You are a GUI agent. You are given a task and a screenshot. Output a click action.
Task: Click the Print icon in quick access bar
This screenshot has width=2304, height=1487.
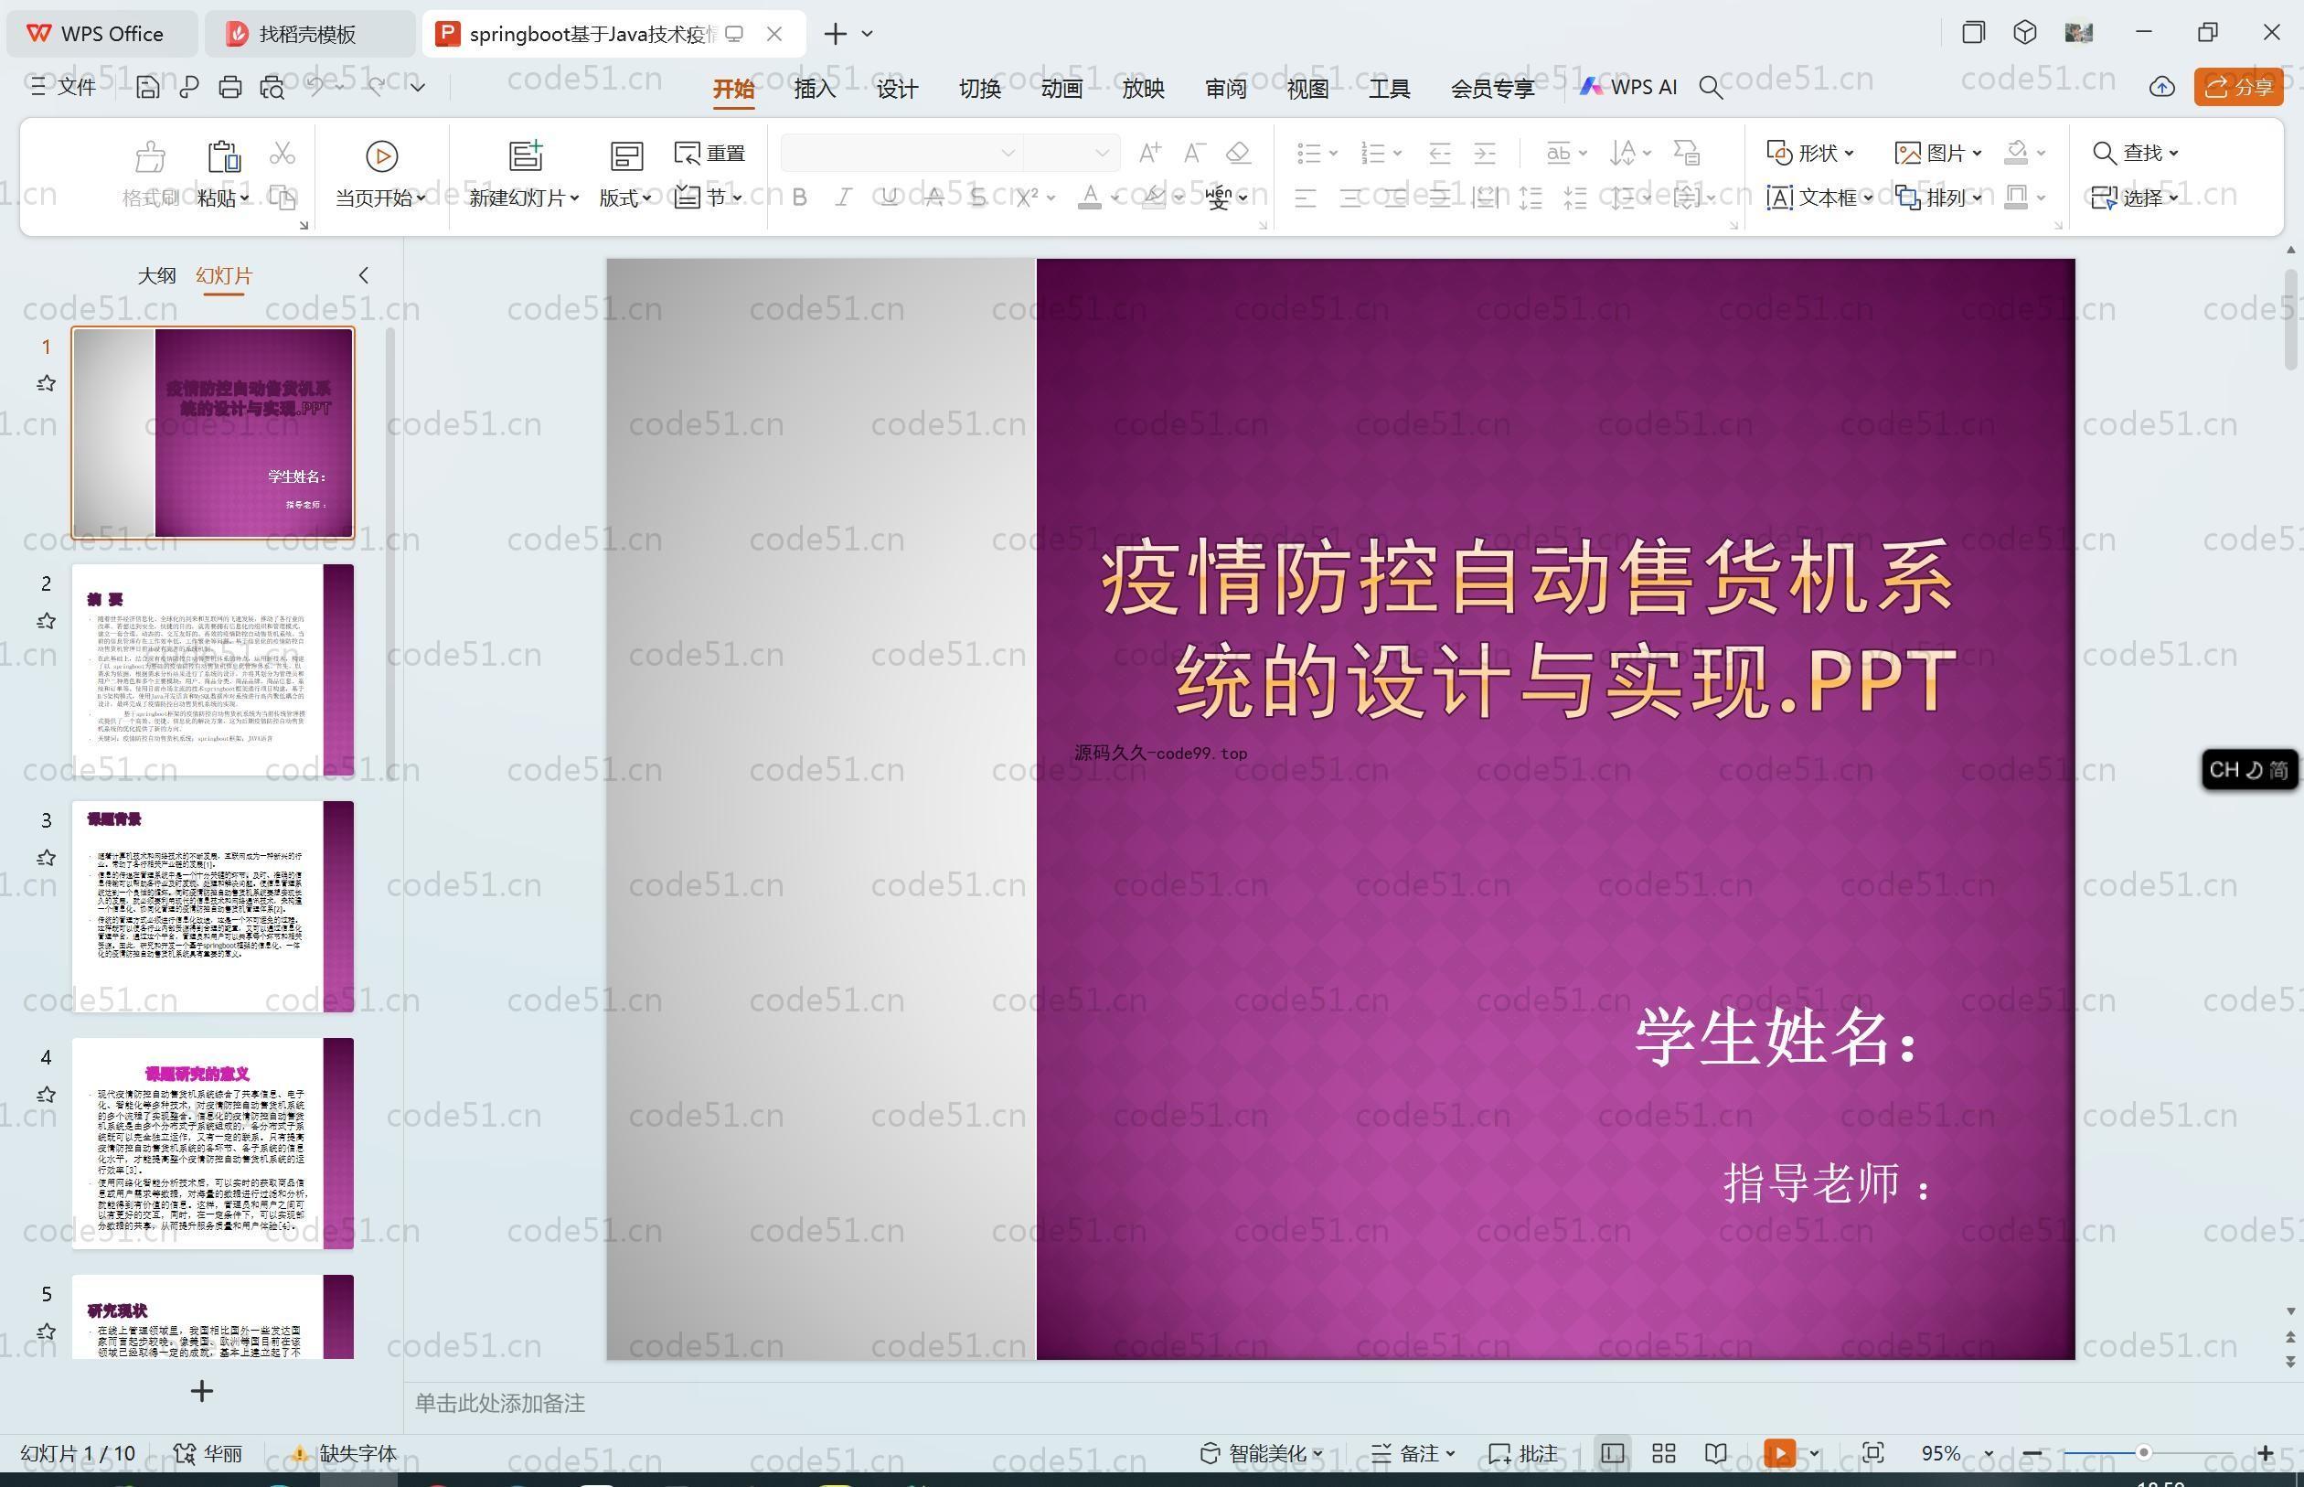click(x=229, y=87)
